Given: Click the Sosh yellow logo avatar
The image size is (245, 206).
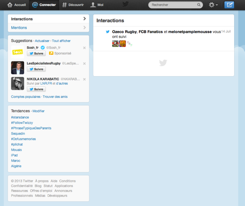Looking at the screenshot, I should (x=17, y=52).
